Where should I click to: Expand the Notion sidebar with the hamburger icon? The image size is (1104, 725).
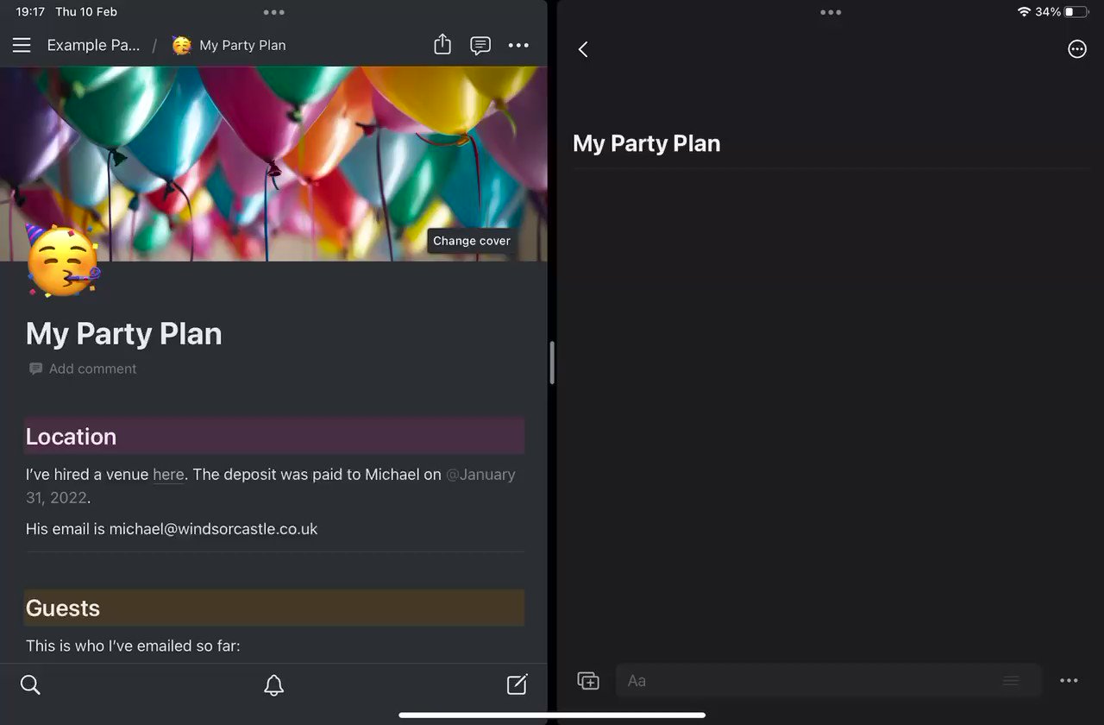(x=22, y=45)
